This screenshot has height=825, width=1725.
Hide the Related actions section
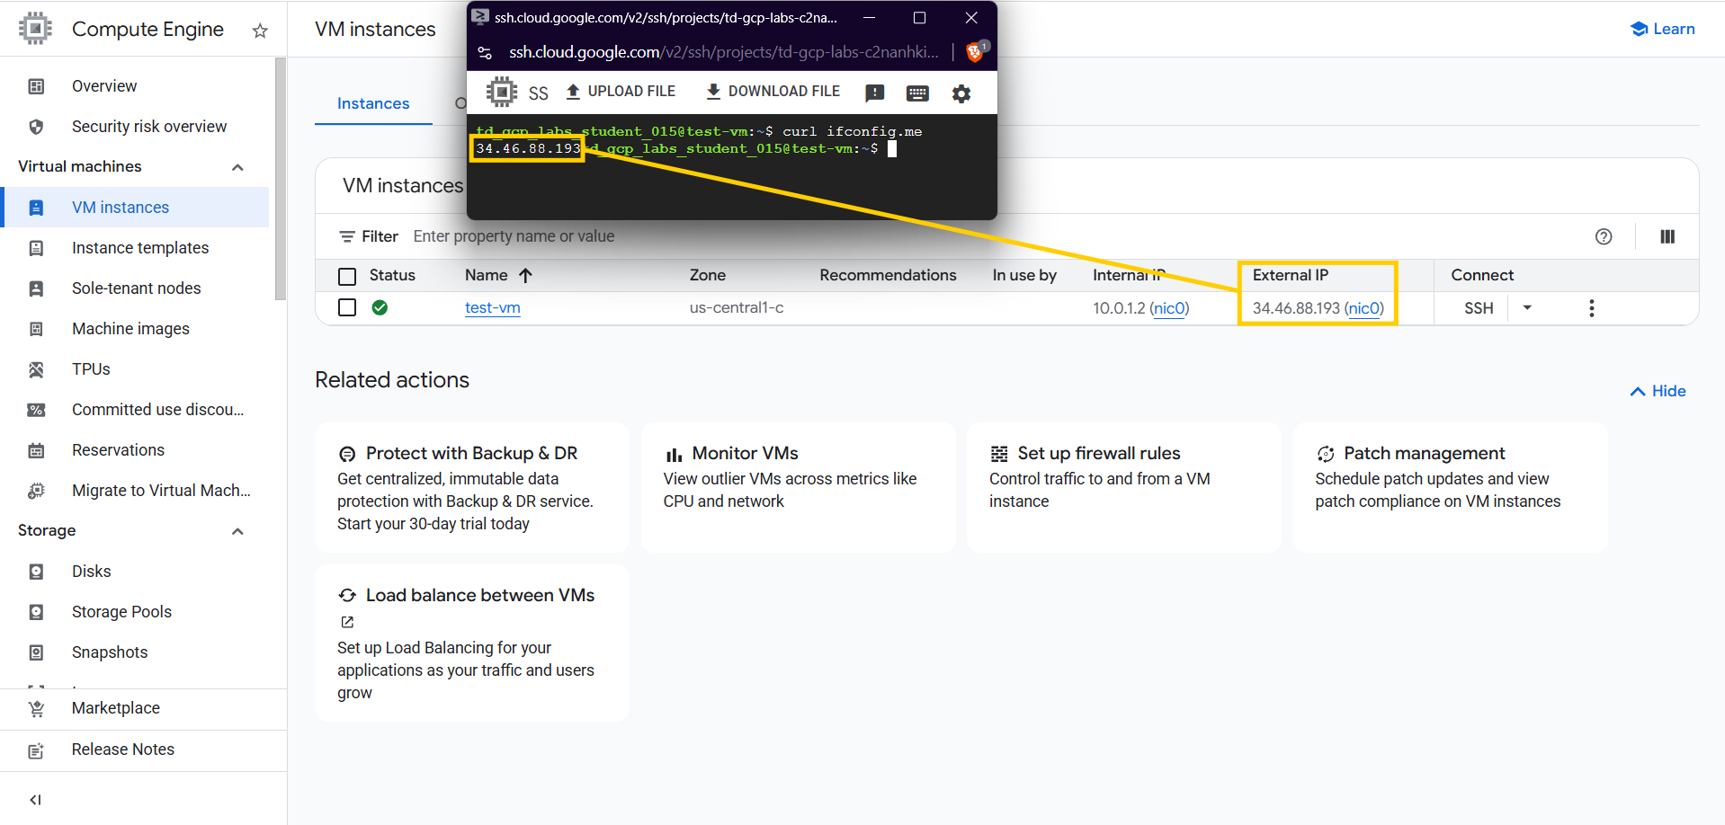[1658, 391]
